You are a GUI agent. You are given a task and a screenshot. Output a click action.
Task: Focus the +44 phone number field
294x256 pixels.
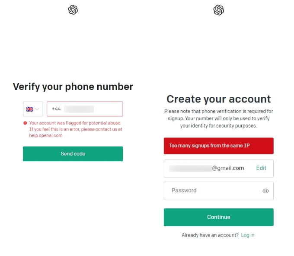pos(85,109)
